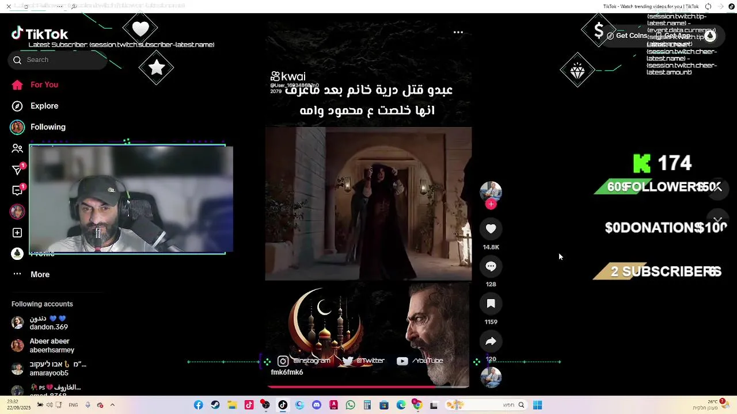Viewport: 737px width, 414px height.
Task: Show hidden system tray icons chevron
Action: (x=112, y=405)
